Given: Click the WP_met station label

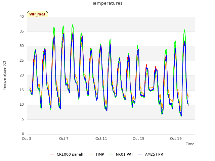Looking at the screenshot, I should [x=37, y=14].
